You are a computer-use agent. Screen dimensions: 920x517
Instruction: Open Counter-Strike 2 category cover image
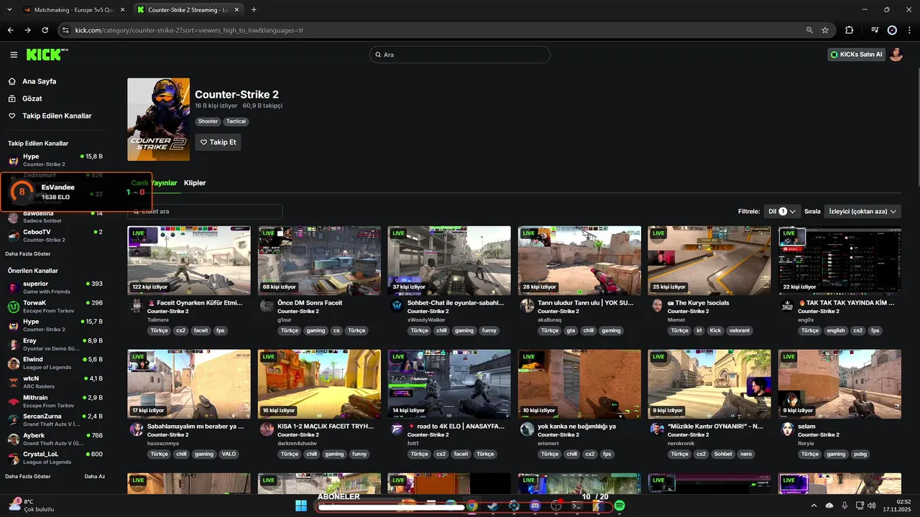(x=158, y=119)
